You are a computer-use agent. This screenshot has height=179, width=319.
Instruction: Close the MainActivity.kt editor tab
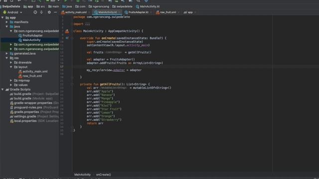[120, 12]
